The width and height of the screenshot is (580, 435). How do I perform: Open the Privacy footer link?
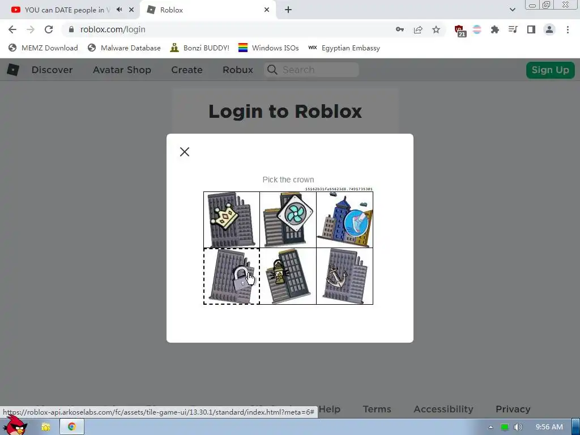coord(513,409)
